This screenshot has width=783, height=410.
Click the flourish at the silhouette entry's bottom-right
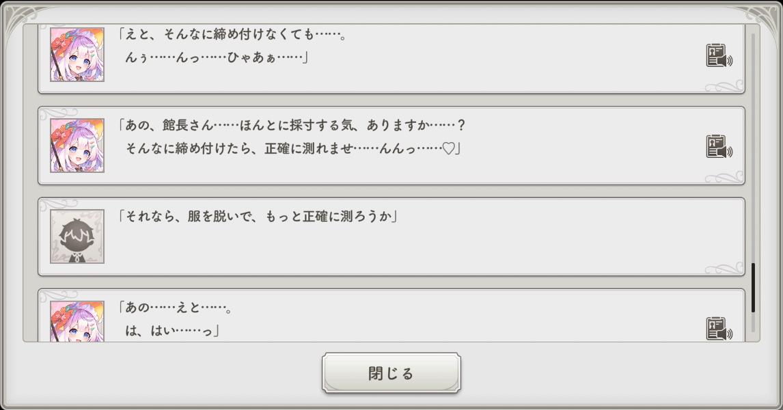[x=724, y=267]
